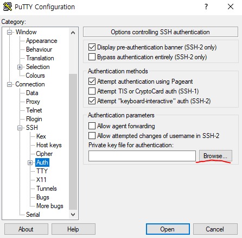Expand the Selection tree node

point(20,67)
